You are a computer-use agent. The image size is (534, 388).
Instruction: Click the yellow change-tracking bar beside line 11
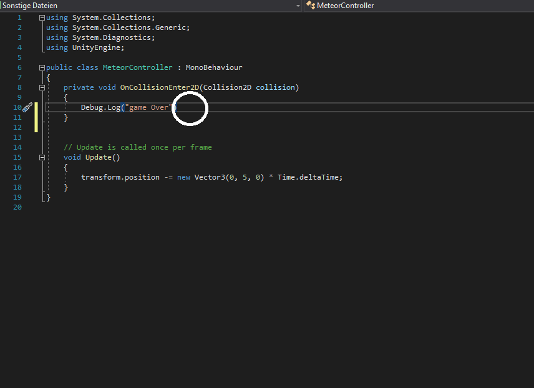[x=36, y=117]
